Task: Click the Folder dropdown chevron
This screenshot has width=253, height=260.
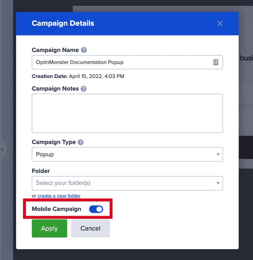Action: [218, 183]
